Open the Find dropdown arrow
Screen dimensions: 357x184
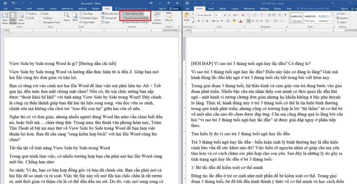pyautogui.click(x=347, y=13)
